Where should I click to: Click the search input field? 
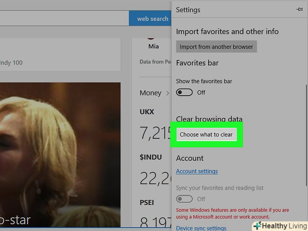point(64,18)
